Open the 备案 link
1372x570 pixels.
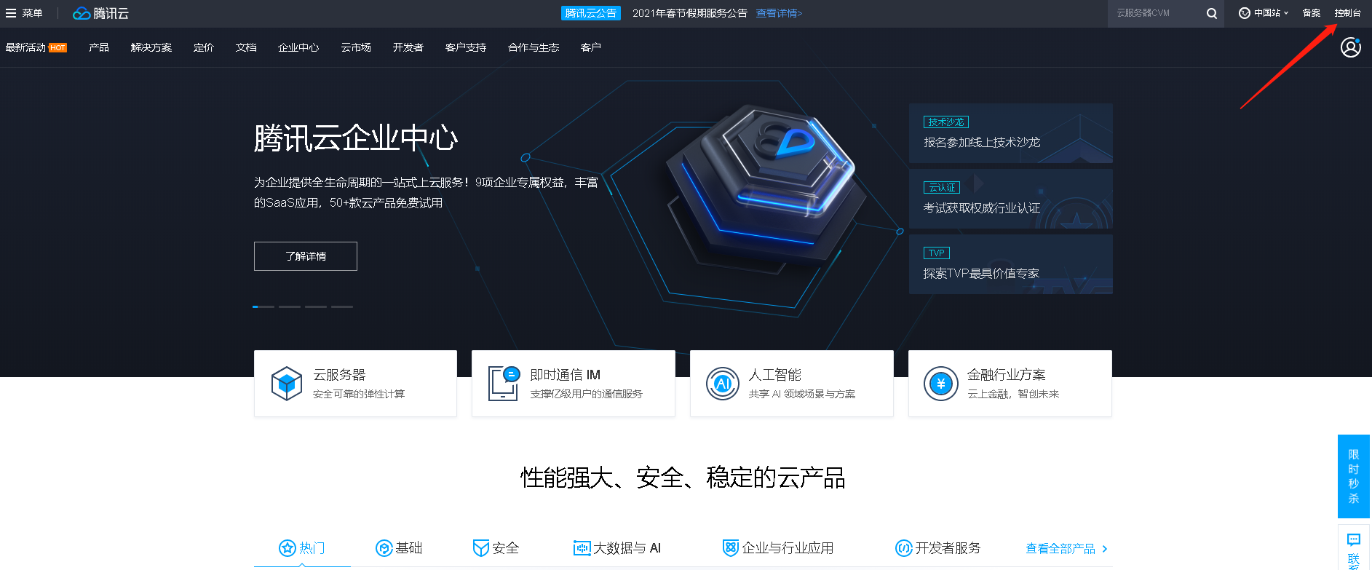pyautogui.click(x=1312, y=13)
